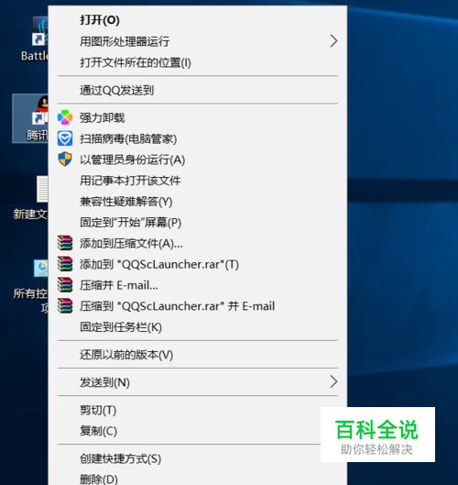Image resolution: width=458 pixels, height=485 pixels.
Task: Choose 添加到压缩文件(A)... entry
Action: pyautogui.click(x=198, y=243)
